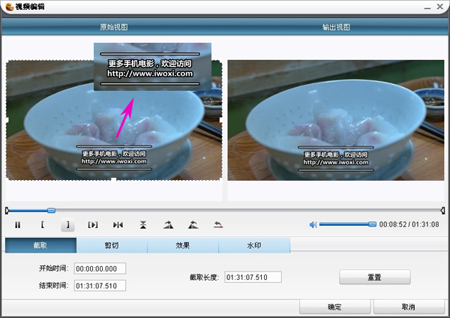Set the clip start bracket marker
Screen dimensions: 450x318
pos(43,225)
